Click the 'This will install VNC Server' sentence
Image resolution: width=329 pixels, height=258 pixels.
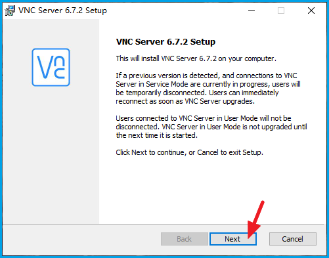[196, 58]
